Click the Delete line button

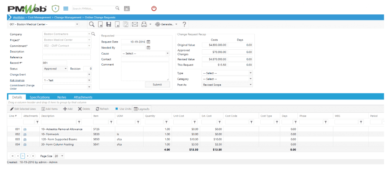(x=84, y=109)
